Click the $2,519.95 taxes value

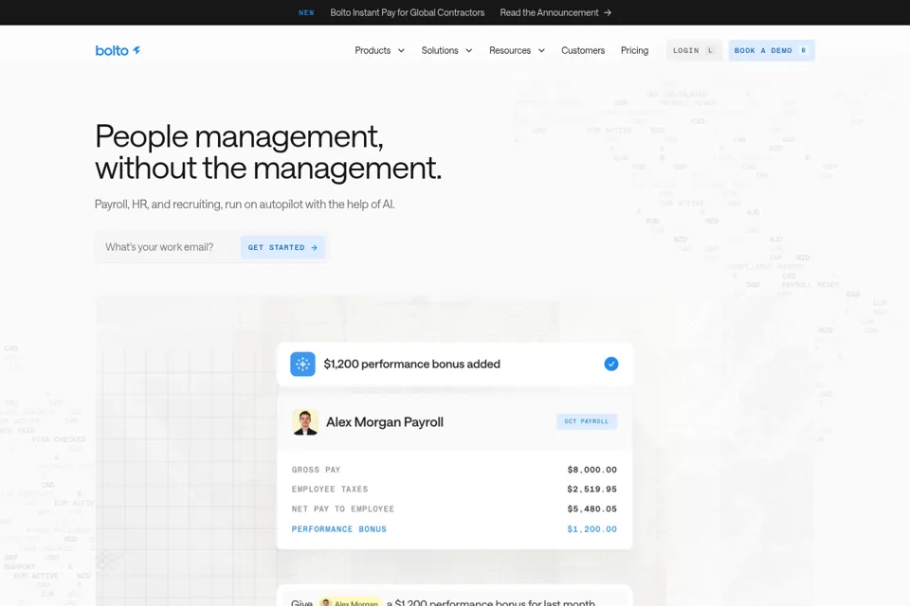[x=591, y=490]
